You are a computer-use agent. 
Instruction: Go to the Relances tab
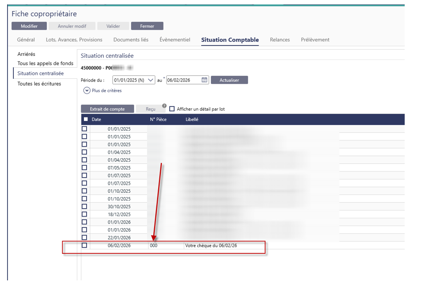click(x=280, y=40)
